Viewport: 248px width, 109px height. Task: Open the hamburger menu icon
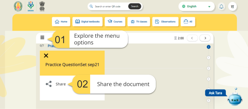pos(42,38)
